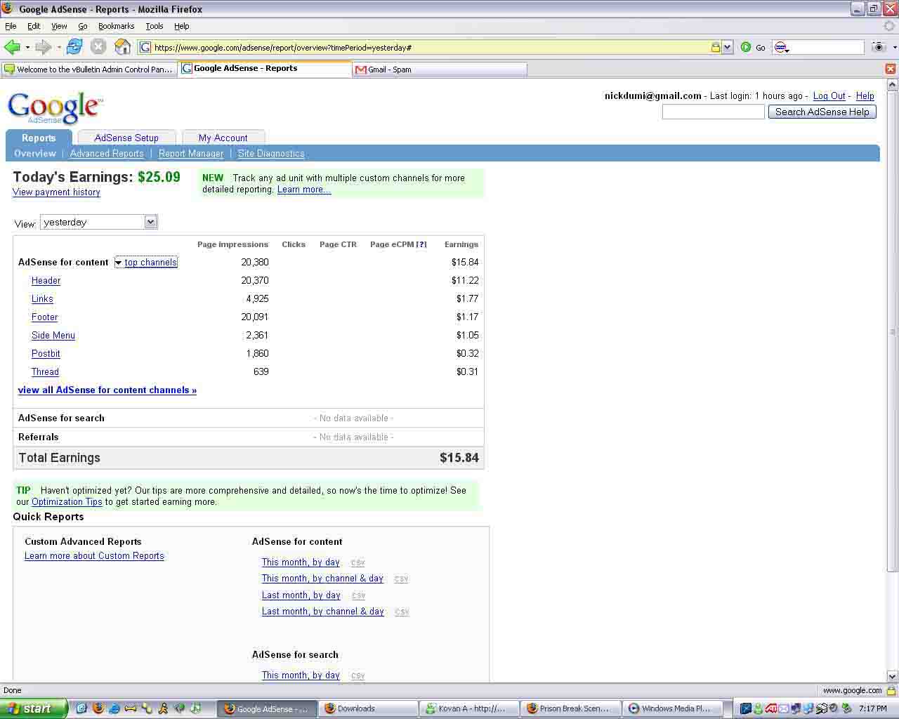This screenshot has width=899, height=719.
Task: Switch to Prison Break taskbar window
Action: [x=570, y=708]
